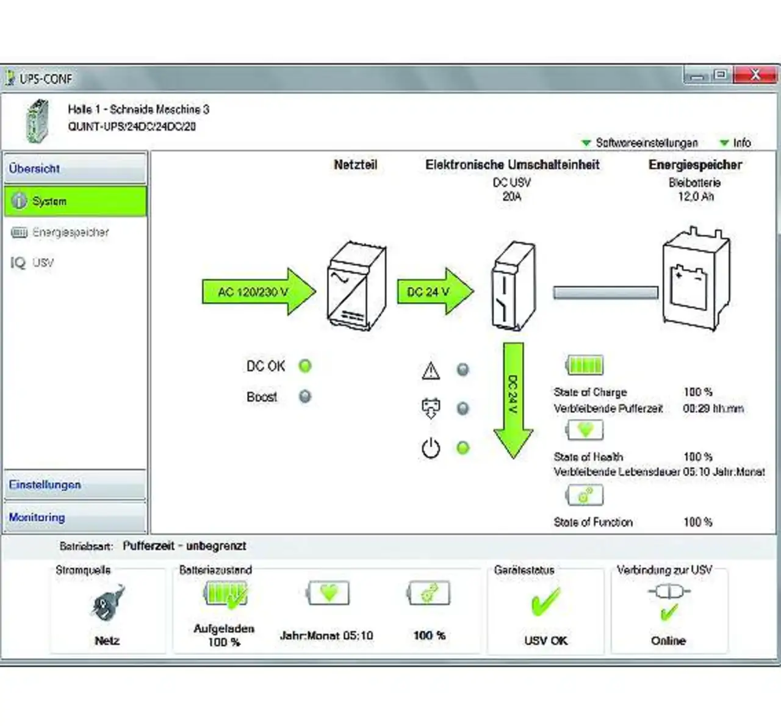Select Energiespeicher in the sidebar
Viewport: 781px width, 726px height.
coord(70,232)
